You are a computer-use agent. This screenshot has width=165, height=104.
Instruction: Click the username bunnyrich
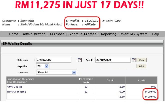[x=27, y=21]
